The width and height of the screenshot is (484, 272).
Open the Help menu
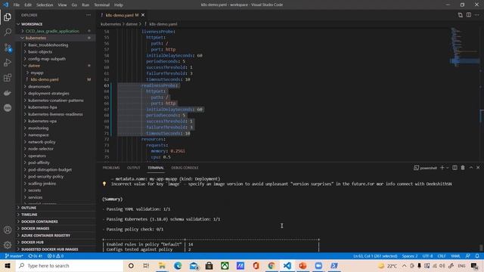[119, 5]
